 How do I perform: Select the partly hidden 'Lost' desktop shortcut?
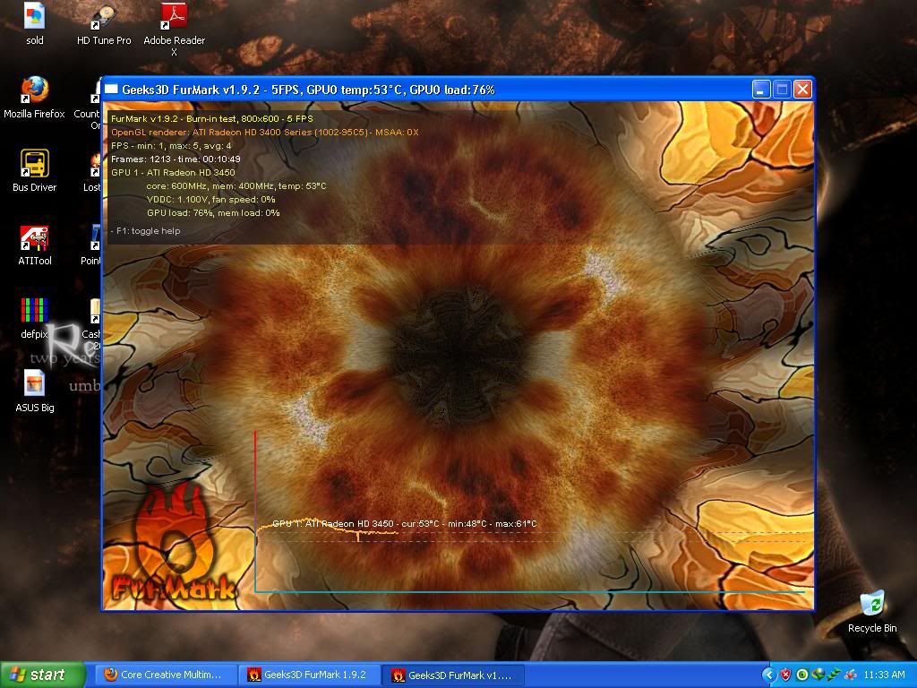pyautogui.click(x=91, y=173)
